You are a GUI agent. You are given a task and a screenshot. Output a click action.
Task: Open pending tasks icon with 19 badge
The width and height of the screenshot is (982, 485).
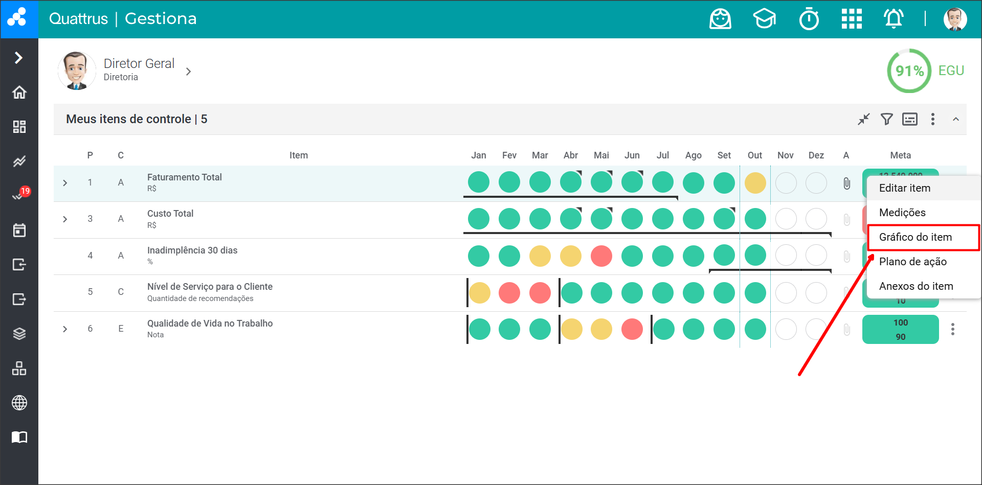point(19,195)
